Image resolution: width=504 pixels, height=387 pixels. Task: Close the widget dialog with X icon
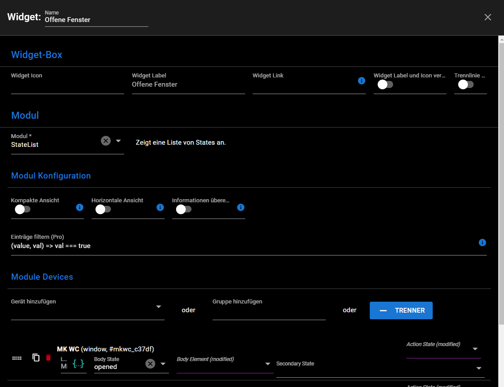coord(488,17)
